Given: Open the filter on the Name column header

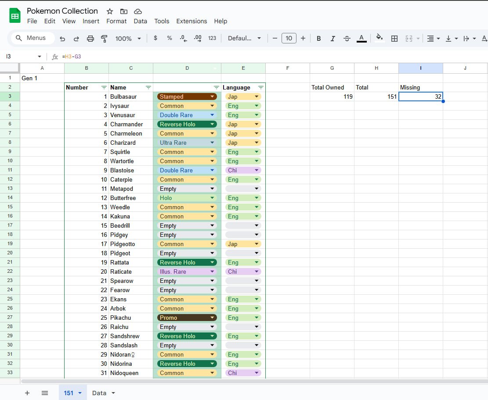Looking at the screenshot, I should 149,87.
